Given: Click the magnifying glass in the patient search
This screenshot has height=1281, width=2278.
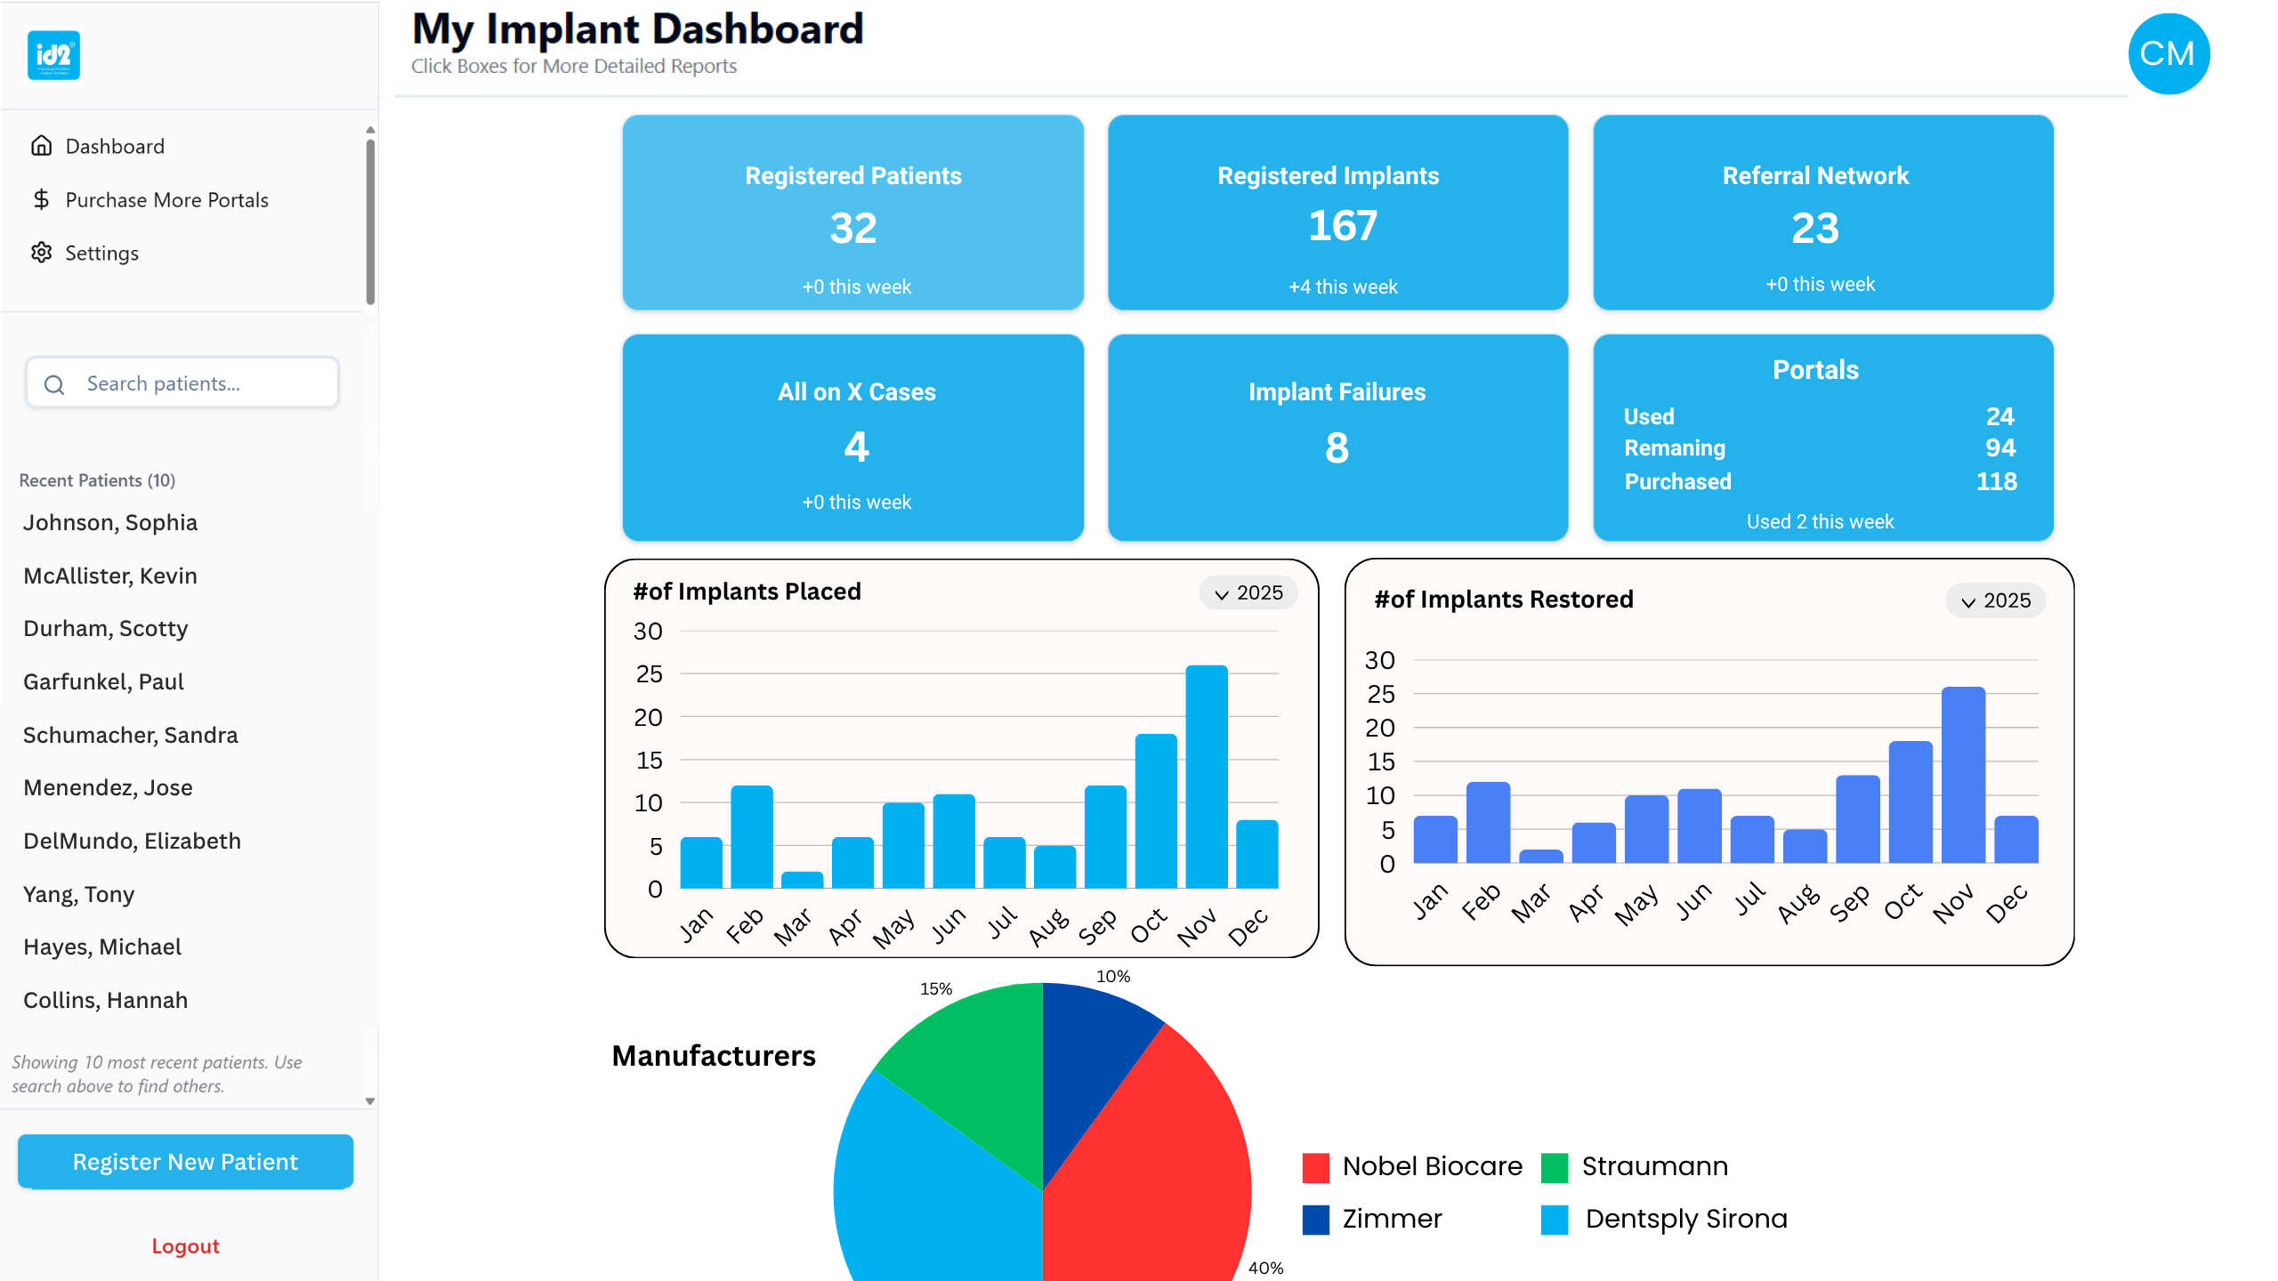Looking at the screenshot, I should [54, 383].
